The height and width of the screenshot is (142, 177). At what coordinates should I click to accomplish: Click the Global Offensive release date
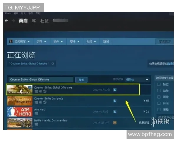[x=101, y=90]
